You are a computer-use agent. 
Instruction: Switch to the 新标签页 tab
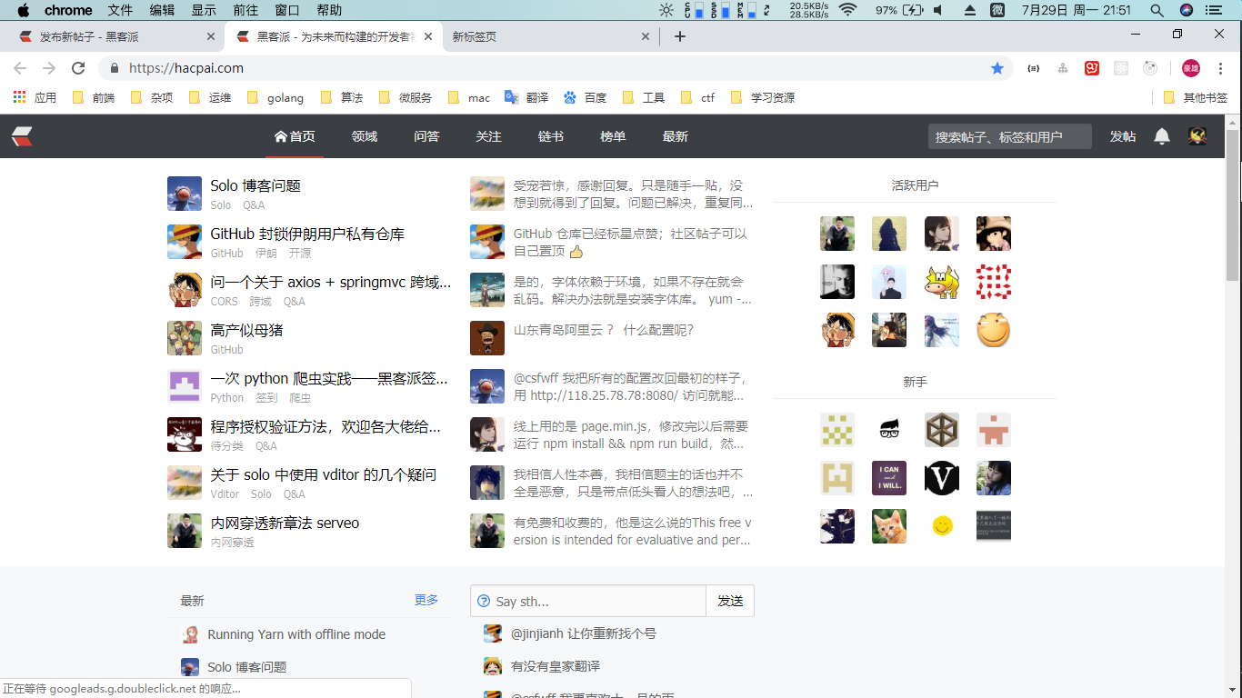point(546,36)
